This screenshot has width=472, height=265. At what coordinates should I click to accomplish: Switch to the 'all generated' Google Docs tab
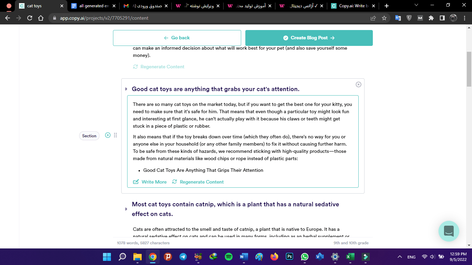[x=92, y=6]
